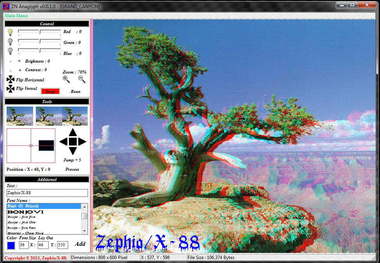Click the left arrow in direction pad
Screen dimensions: 380x263
63,142
